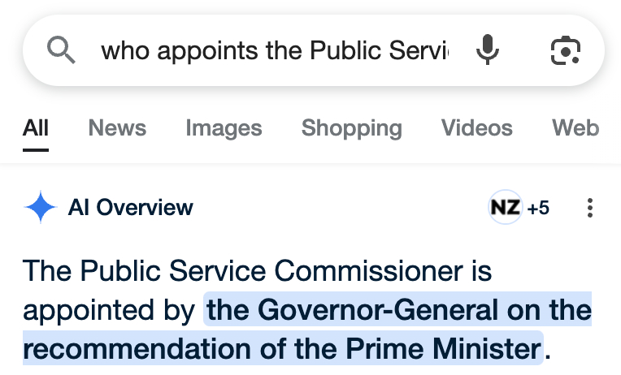
Task: Open the NZ source badge
Action: [x=505, y=208]
